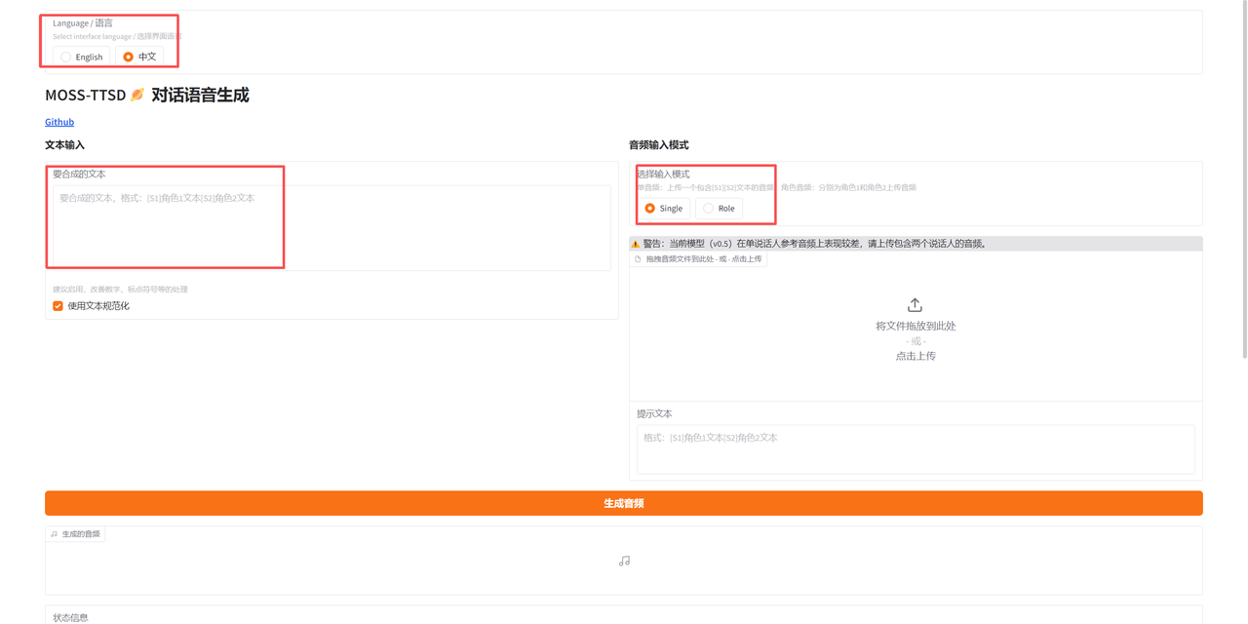Click into the 要合成的文本 text area
This screenshot has width=1248, height=624.
pyautogui.click(x=331, y=227)
